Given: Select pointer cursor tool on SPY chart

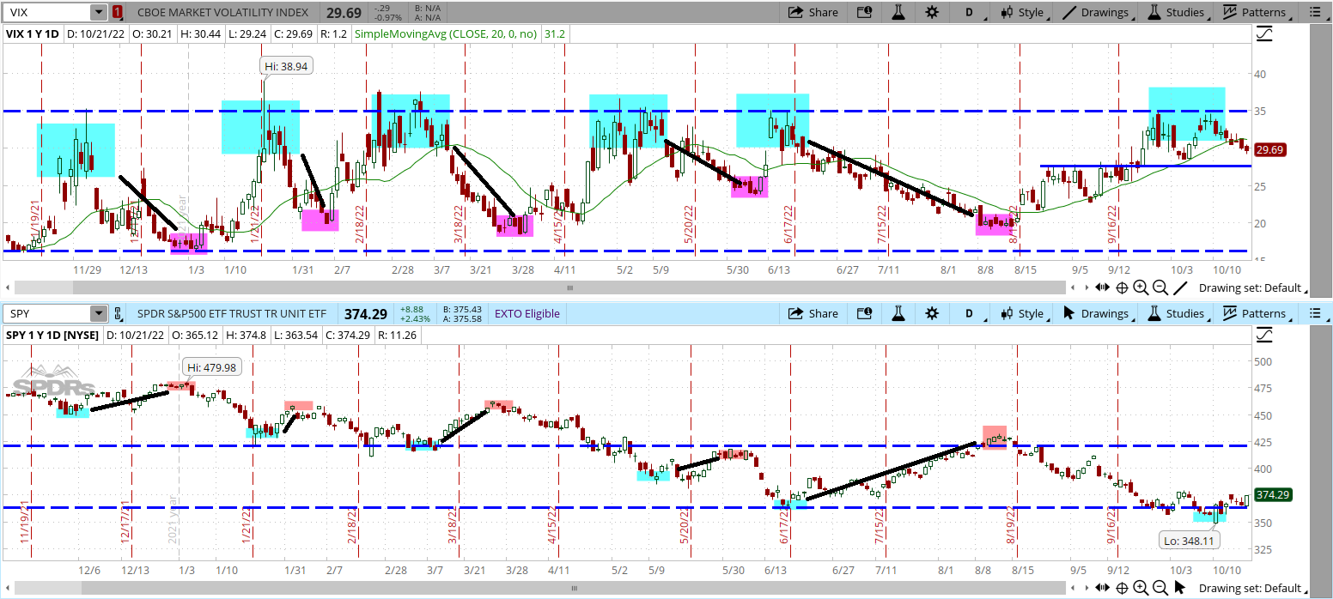Looking at the screenshot, I should pos(1180,588).
